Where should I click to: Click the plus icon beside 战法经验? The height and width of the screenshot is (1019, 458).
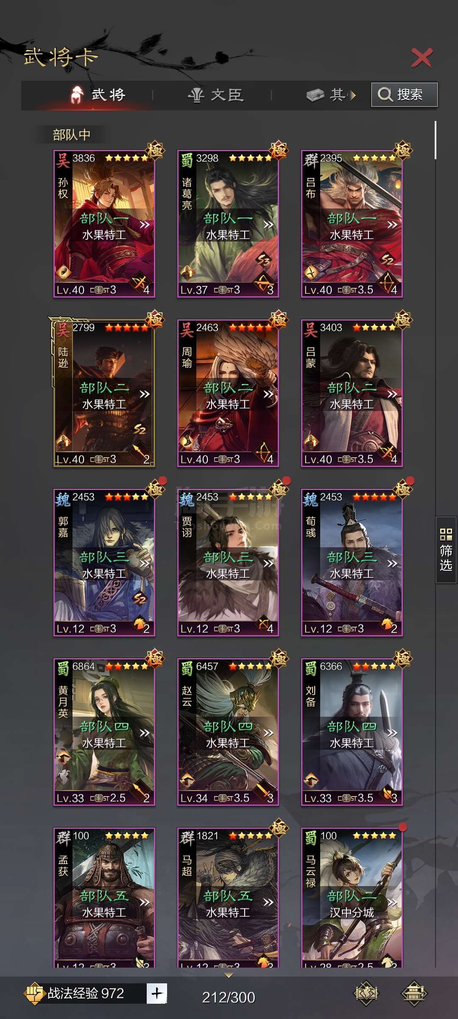pos(157,994)
